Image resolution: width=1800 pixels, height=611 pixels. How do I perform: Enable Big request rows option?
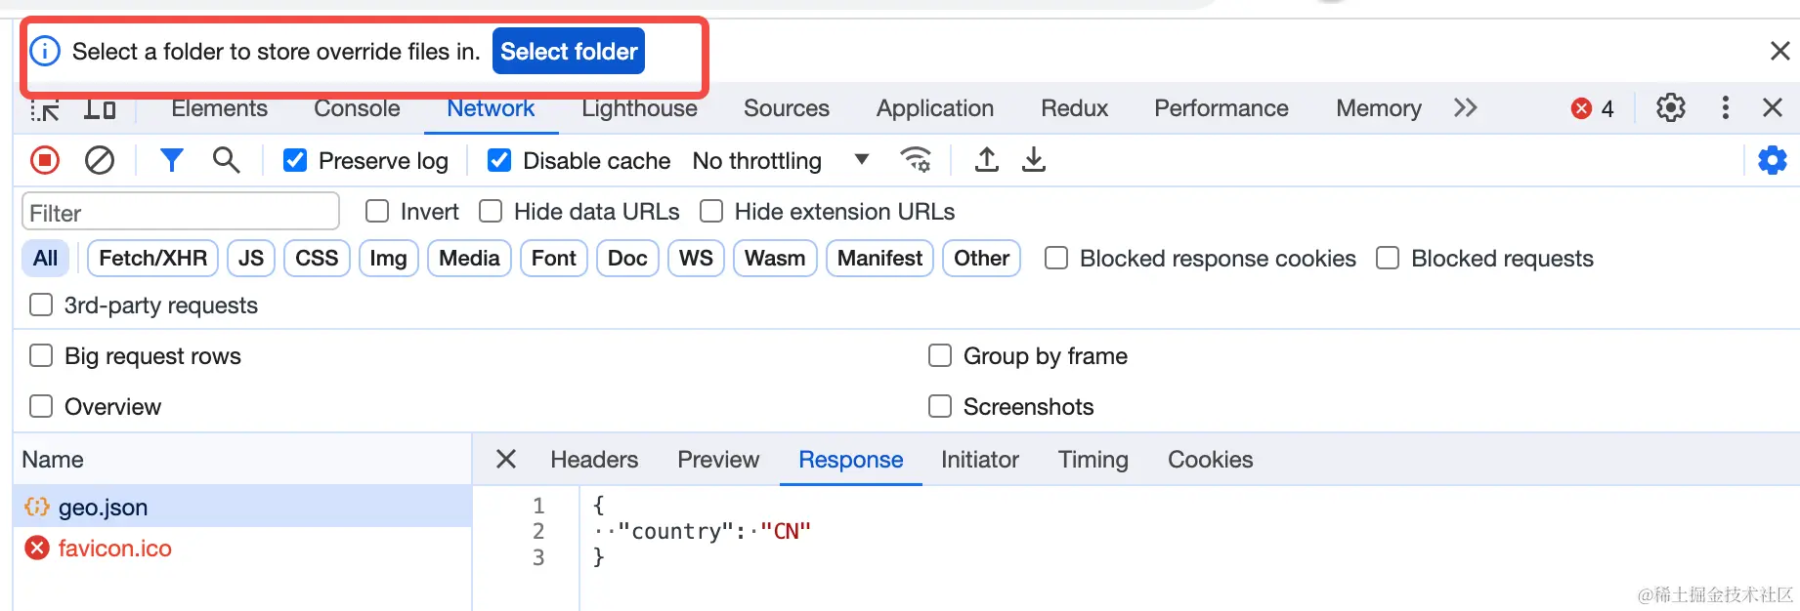pos(41,356)
